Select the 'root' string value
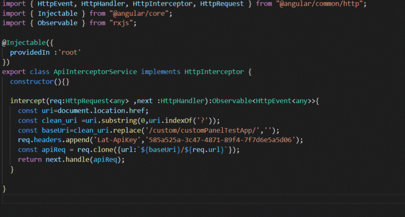The image size is (405, 217). pyautogui.click(x=69, y=52)
